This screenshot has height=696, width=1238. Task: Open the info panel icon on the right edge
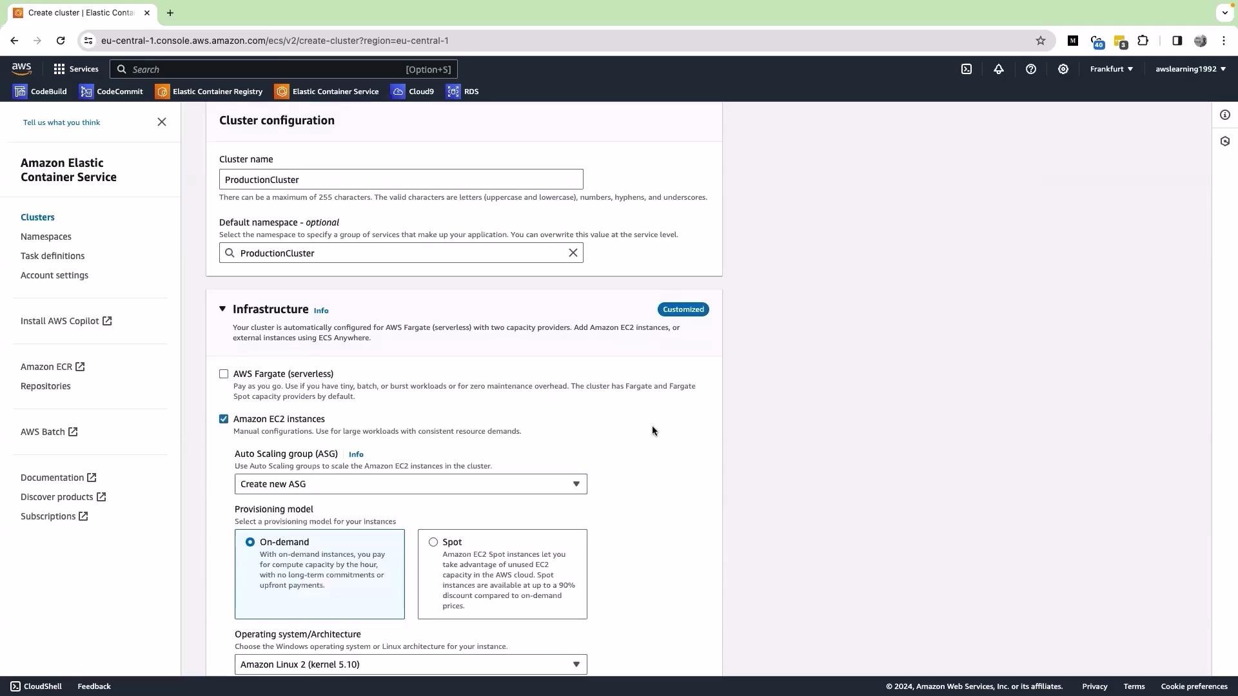point(1225,115)
